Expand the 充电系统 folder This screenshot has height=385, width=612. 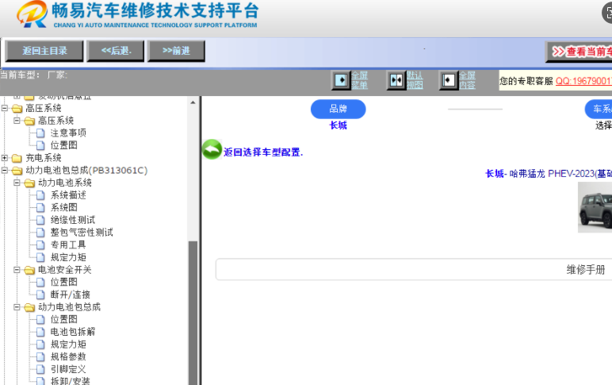pyautogui.click(x=5, y=158)
